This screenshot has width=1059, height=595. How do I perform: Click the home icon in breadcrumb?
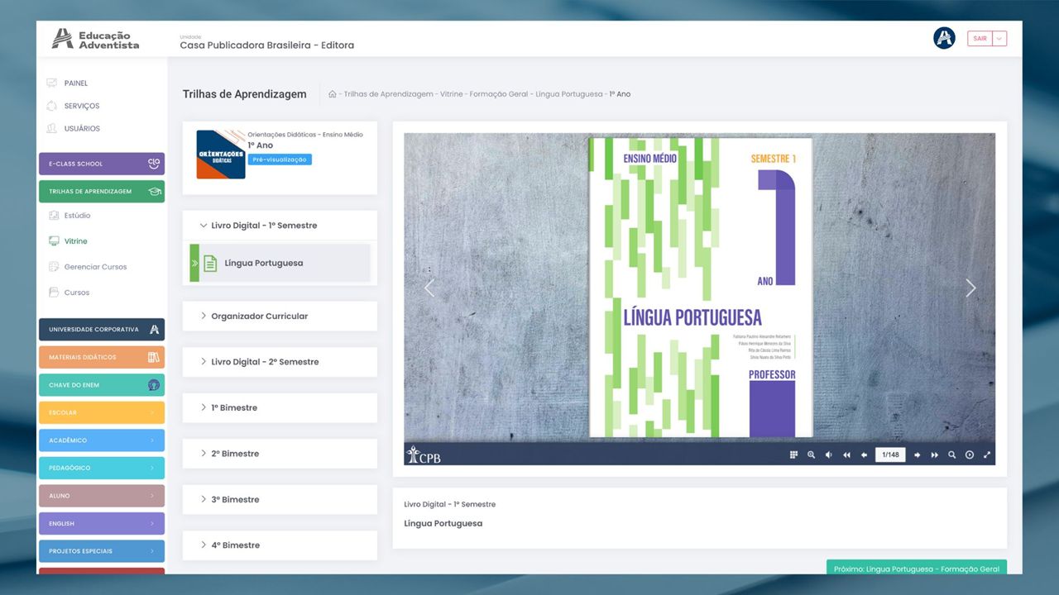333,94
